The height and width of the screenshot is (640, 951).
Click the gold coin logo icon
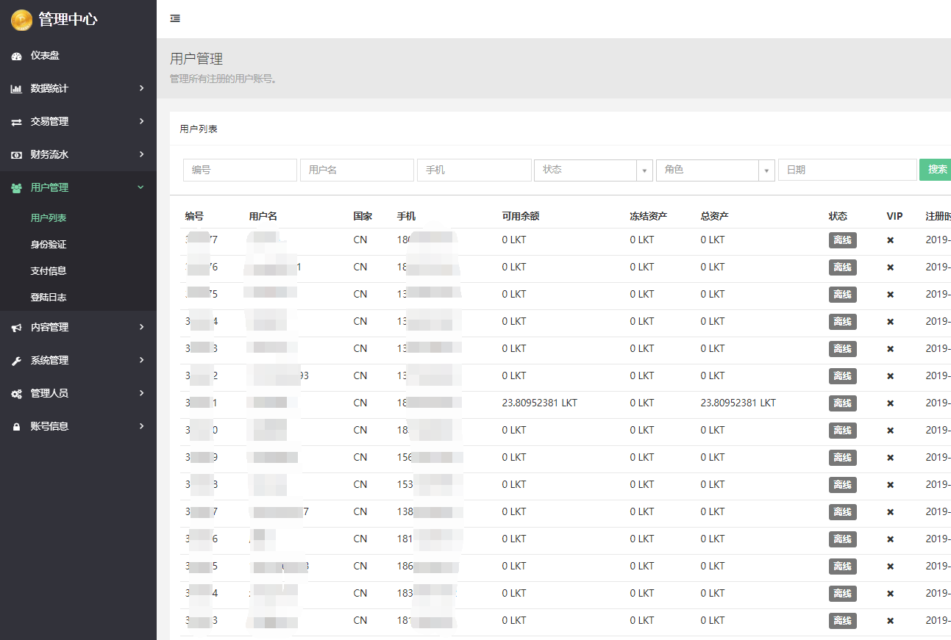[x=21, y=20]
